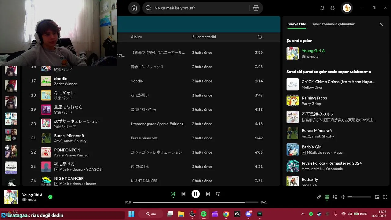Open the Browse icon in search bar
391x220 pixels.
pos(256,8)
